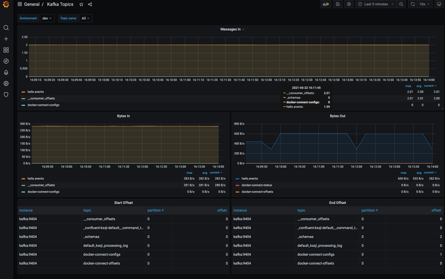Save the dashboard with disk icon
This screenshot has width=445, height=279.
pyautogui.click(x=338, y=4)
